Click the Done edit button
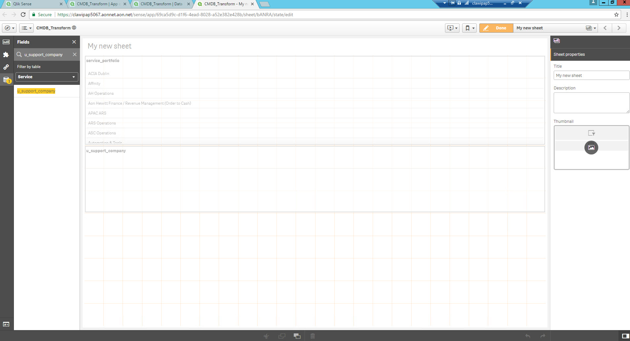The height and width of the screenshot is (341, 630). pos(496,28)
